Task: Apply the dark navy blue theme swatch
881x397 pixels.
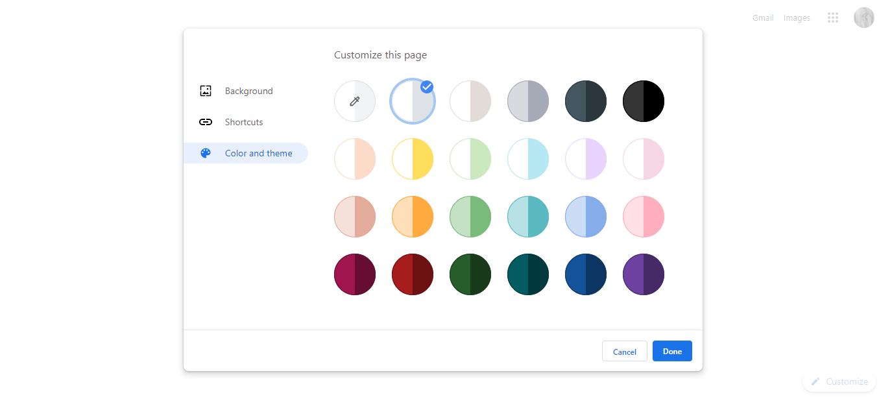Action: pyautogui.click(x=586, y=274)
